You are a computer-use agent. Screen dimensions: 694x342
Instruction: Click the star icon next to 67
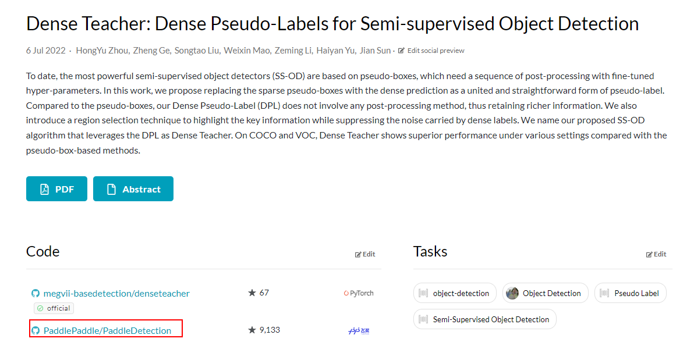(252, 293)
